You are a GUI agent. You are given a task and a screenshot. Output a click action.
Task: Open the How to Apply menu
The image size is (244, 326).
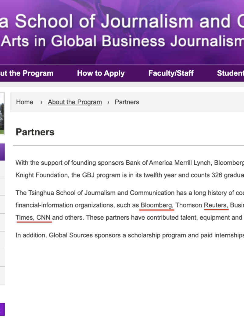[101, 73]
